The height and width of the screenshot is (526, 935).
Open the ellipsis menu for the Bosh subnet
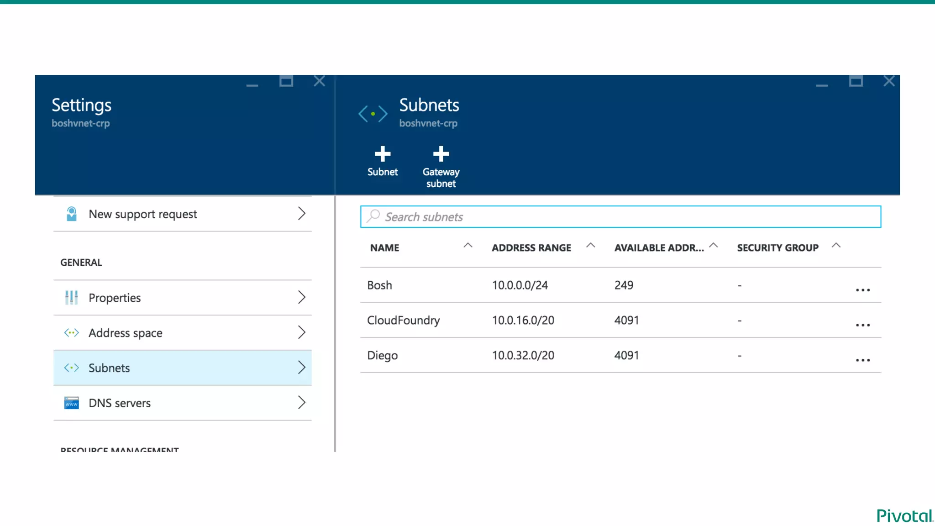862,290
